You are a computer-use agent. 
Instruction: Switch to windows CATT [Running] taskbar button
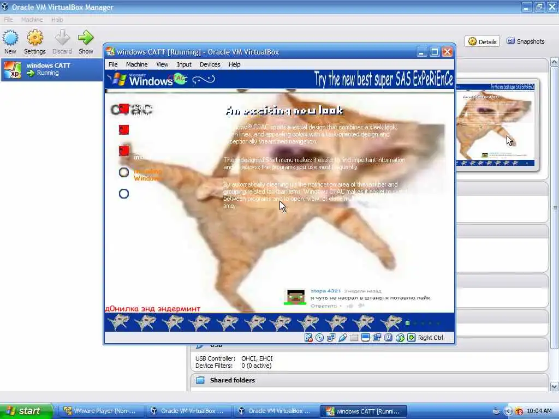point(363,411)
